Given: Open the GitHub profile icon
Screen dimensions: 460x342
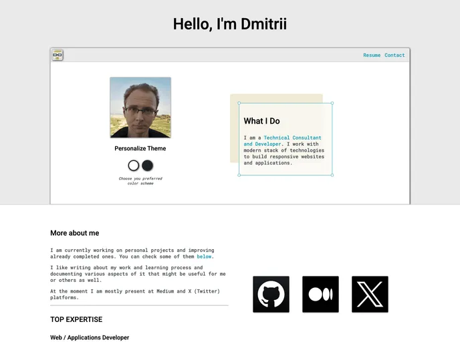Looking at the screenshot, I should click(271, 294).
